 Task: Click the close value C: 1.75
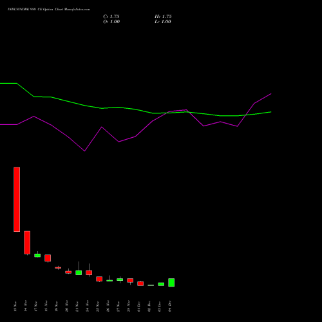click(x=111, y=17)
